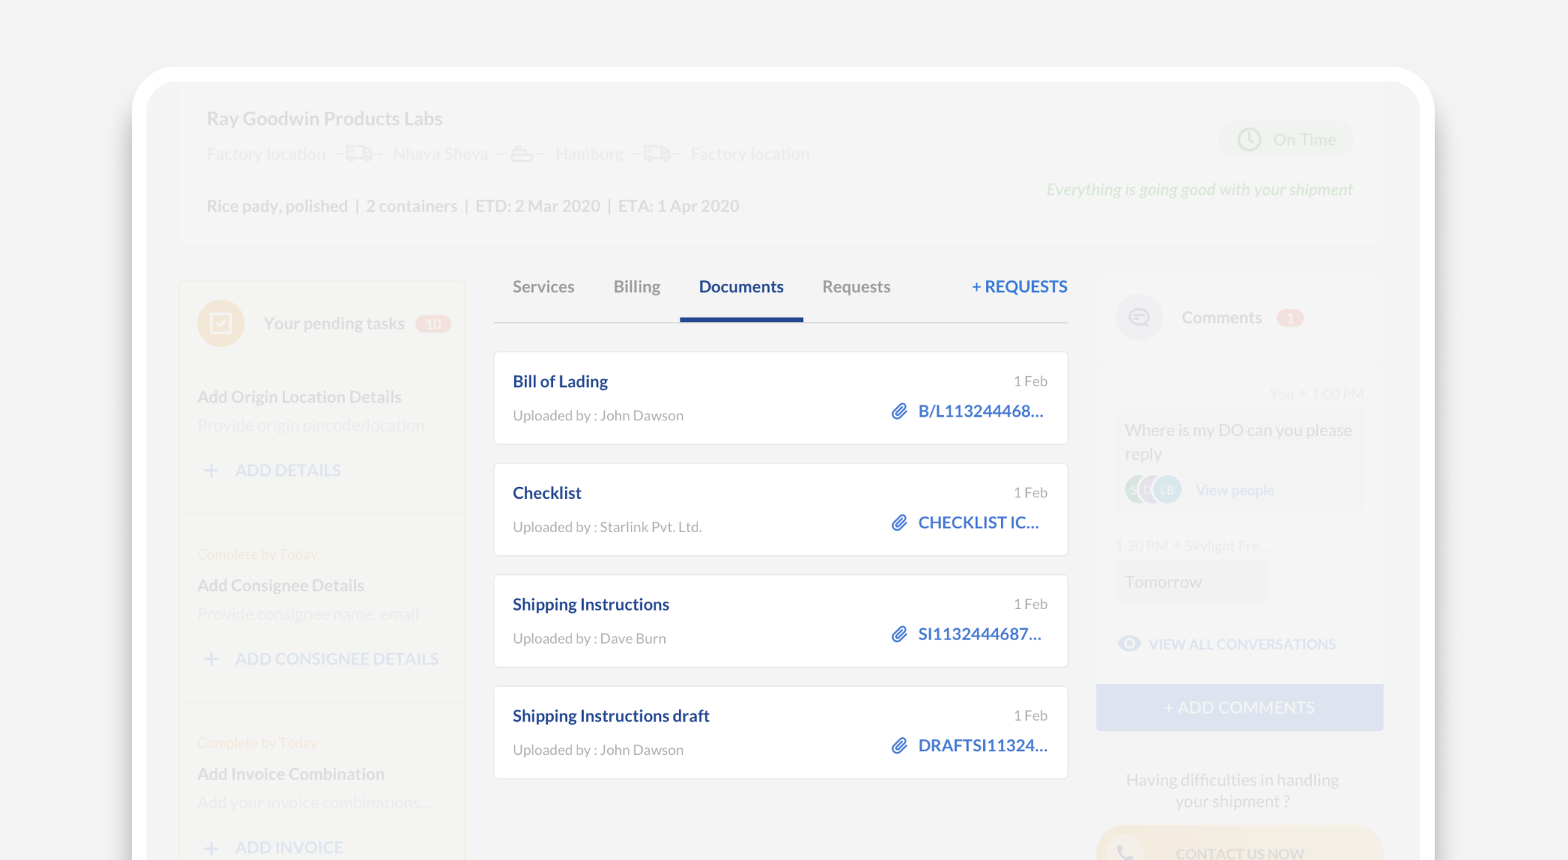This screenshot has width=1568, height=860.
Task: Click the View people link
Action: point(1235,490)
